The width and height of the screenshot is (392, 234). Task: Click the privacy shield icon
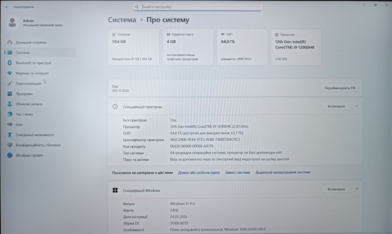tap(10, 145)
